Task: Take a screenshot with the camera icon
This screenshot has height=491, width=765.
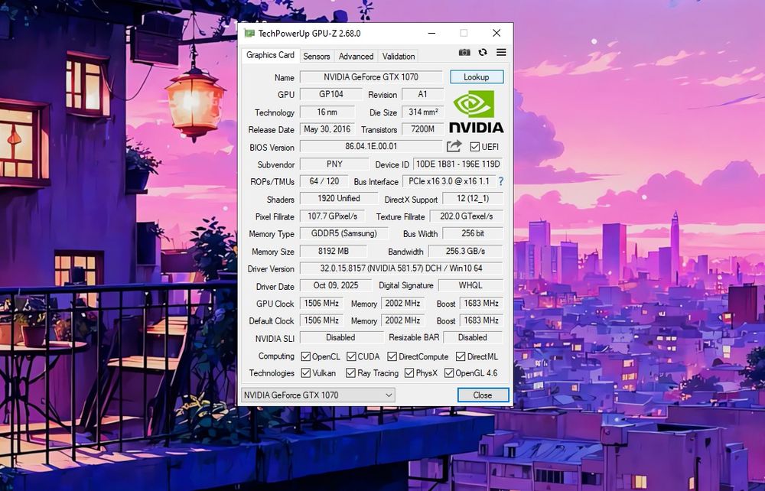Action: click(x=464, y=52)
